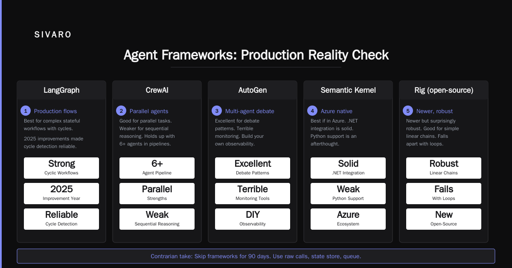The height and width of the screenshot is (268, 512).
Task: Click the 'Azure Ecosystem' card
Action: (348, 219)
